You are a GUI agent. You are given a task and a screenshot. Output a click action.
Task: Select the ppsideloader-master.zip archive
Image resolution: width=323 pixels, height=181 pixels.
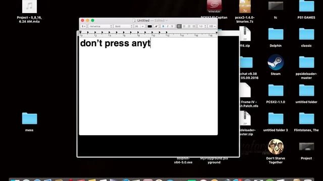[x=245, y=119]
